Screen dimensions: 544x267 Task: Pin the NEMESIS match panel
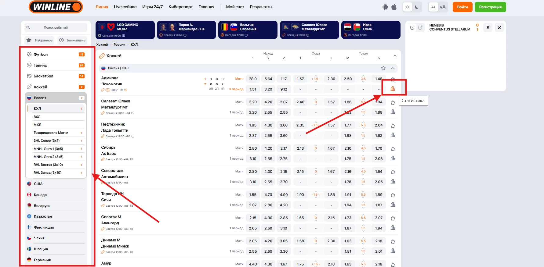point(488,28)
